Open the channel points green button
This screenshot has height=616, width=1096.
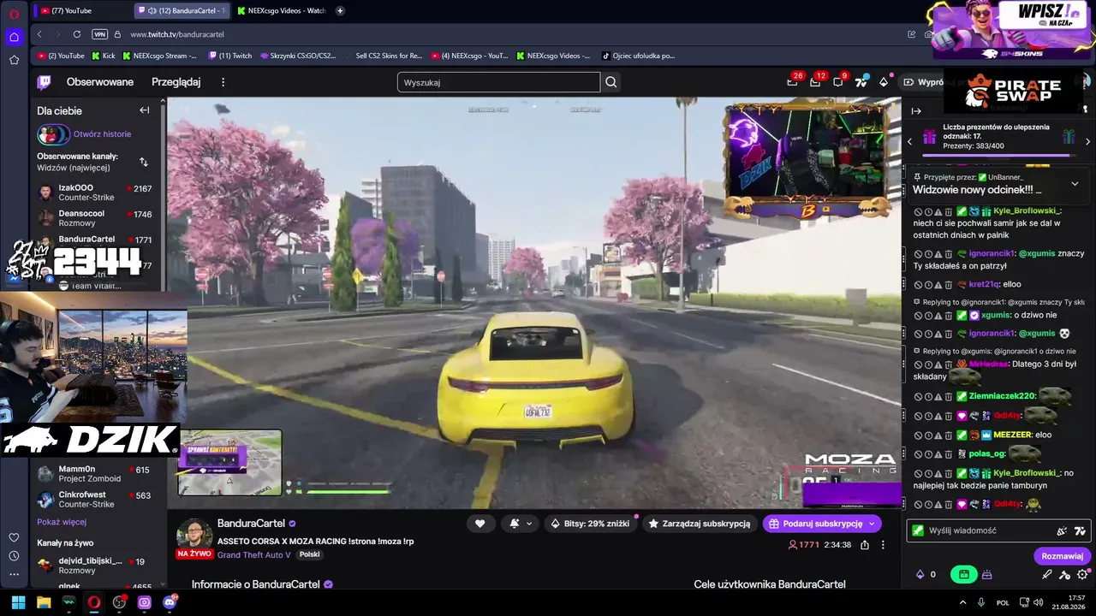pyautogui.click(x=964, y=575)
